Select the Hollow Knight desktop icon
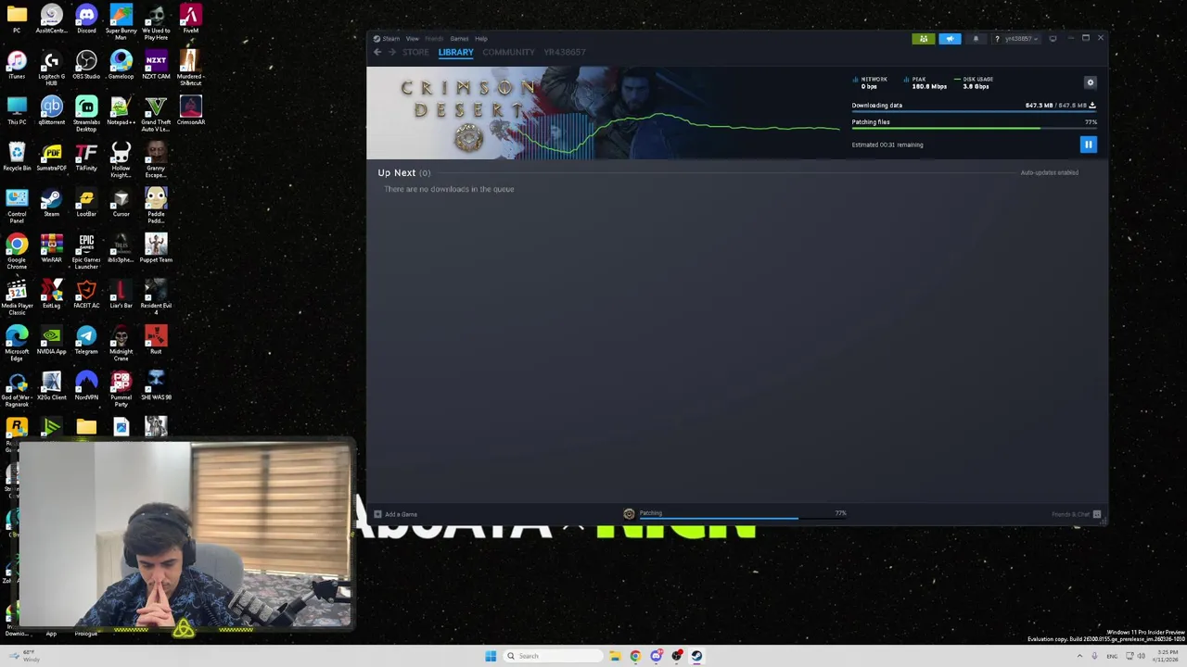The image size is (1187, 667). 121,160
